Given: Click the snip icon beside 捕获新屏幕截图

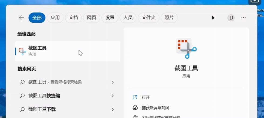Looking at the screenshot, I should 135,108.
